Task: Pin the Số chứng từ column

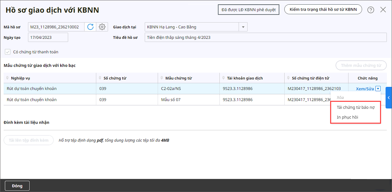Action: (100, 78)
